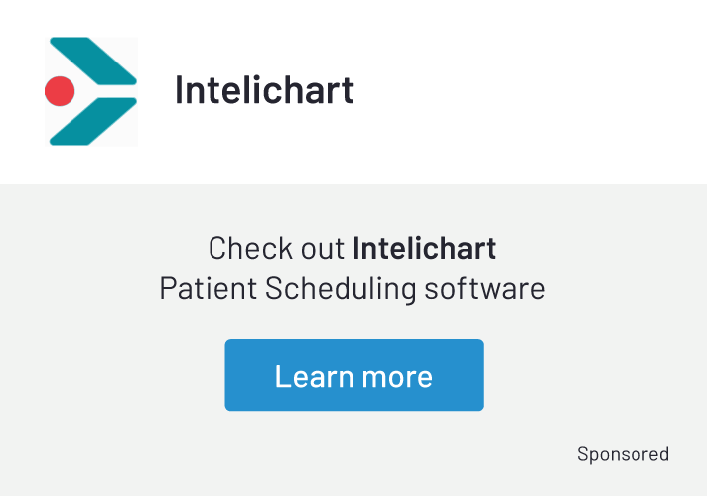707x496 pixels.
Task: Click the lower teal arrow of the logo
Action: pyautogui.click(x=99, y=122)
